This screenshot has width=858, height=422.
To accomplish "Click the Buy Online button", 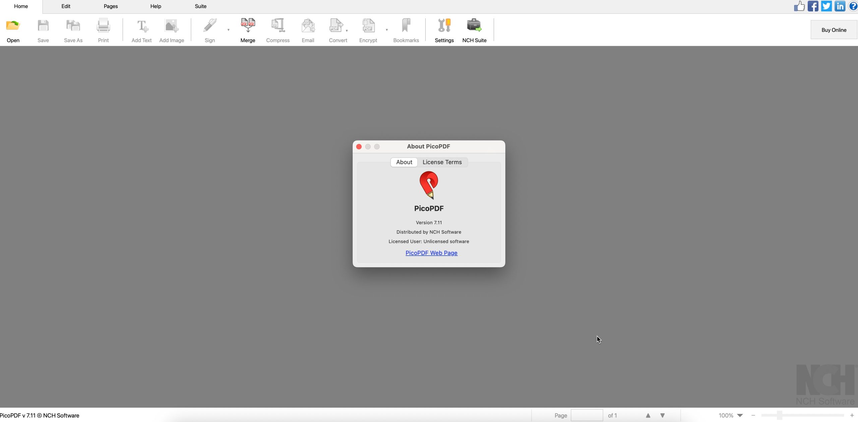I will [834, 30].
